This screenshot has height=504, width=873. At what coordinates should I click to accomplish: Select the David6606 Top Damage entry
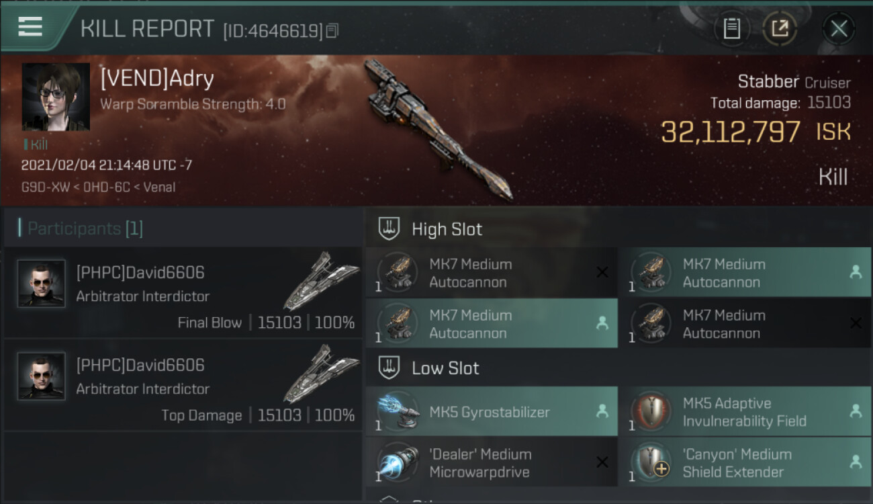183,386
